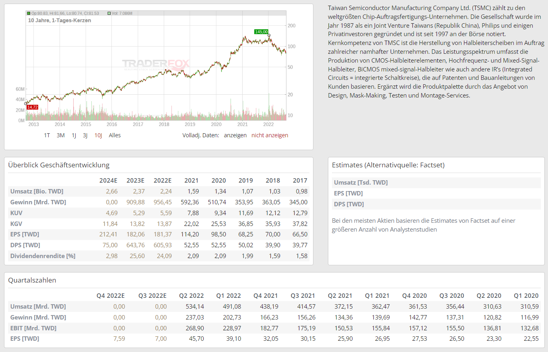The image size is (548, 352).
Task: Click the green 145,00 high price marker
Action: click(261, 32)
